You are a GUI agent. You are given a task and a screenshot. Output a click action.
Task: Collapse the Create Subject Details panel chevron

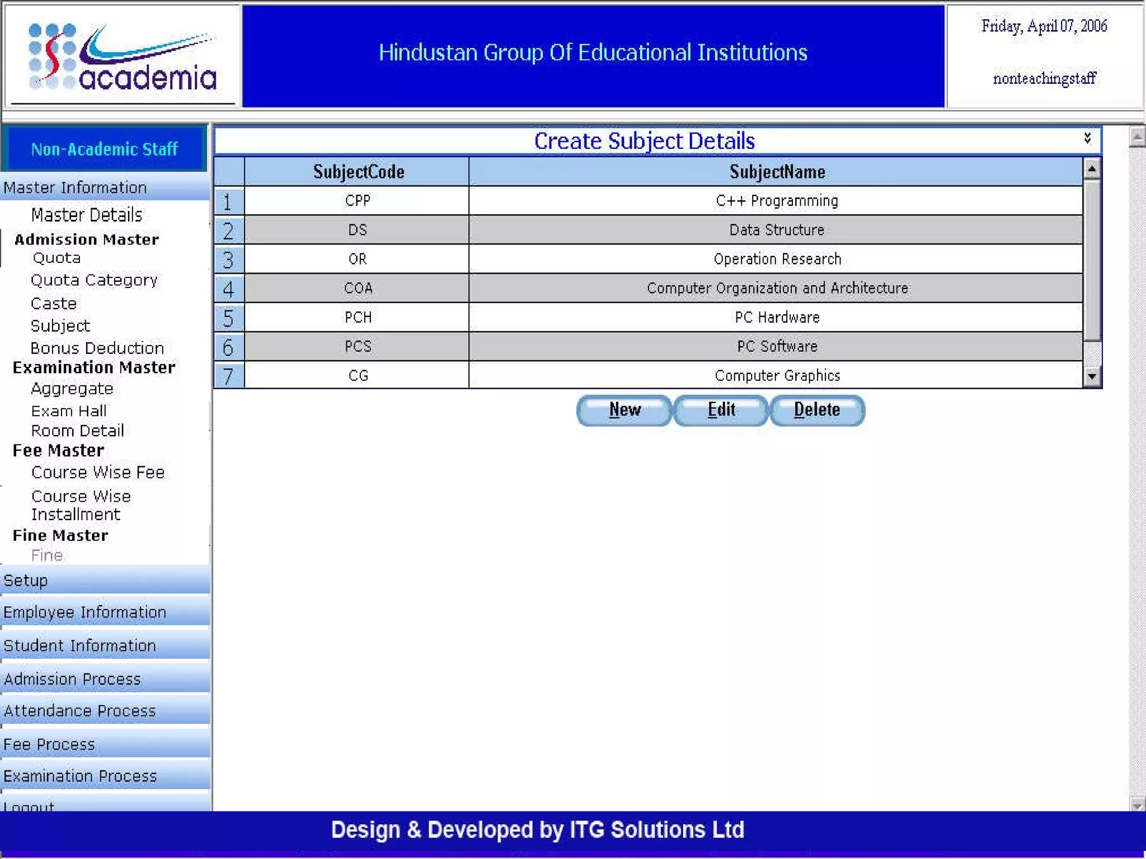tap(1087, 138)
